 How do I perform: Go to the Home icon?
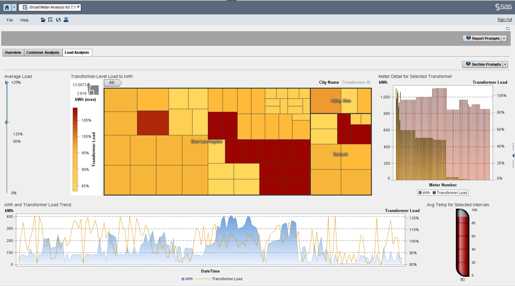[x=7, y=7]
